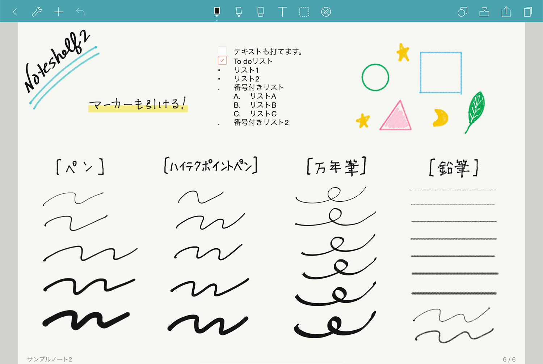Click the handwritten [万年筆] heading

[x=337, y=167]
